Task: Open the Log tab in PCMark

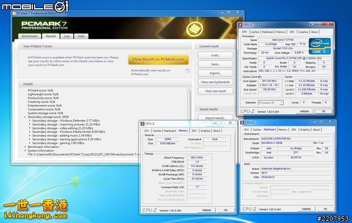Action: click(67, 36)
